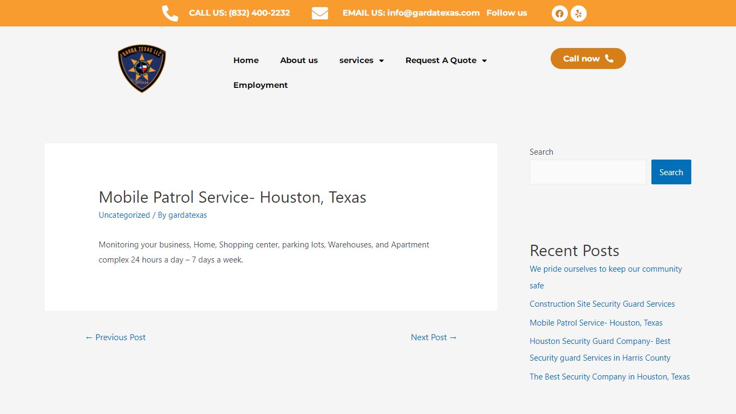The width and height of the screenshot is (736, 414).
Task: Open the Uncategorized category link
Action: 124,215
